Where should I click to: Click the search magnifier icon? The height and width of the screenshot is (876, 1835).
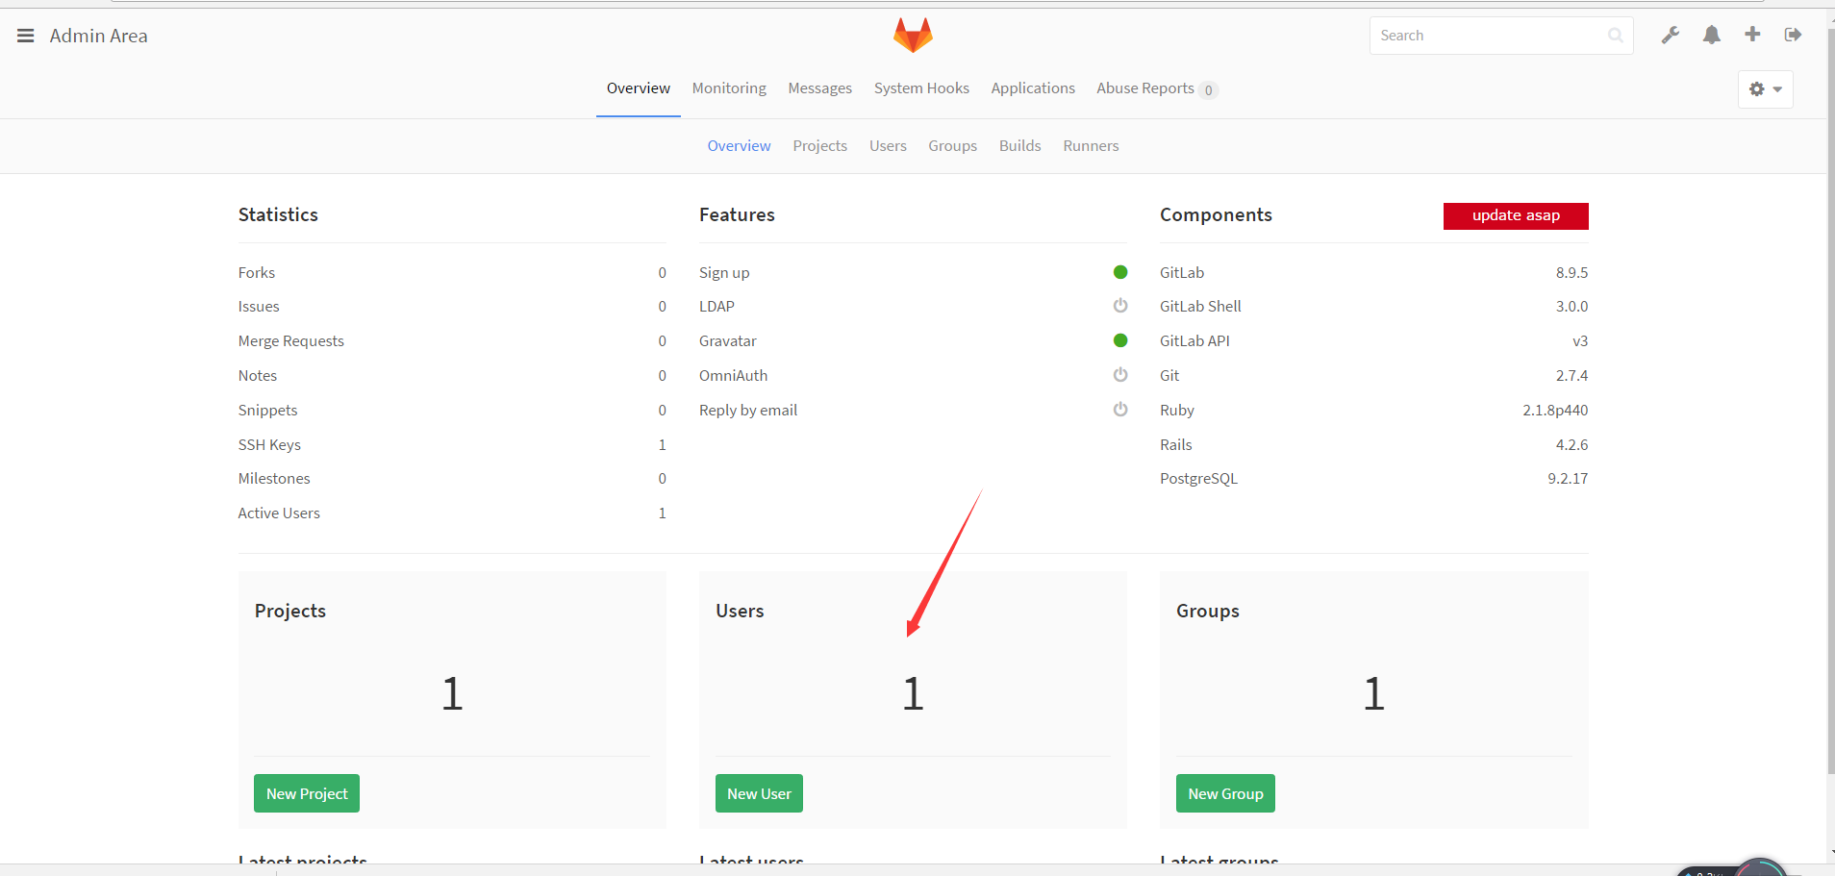click(x=1615, y=36)
